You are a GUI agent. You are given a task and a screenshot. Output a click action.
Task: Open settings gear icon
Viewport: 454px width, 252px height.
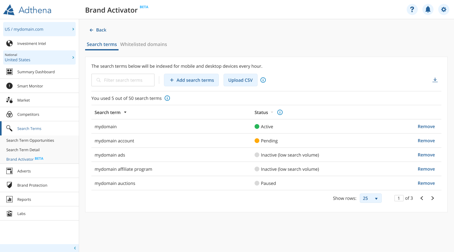click(444, 9)
